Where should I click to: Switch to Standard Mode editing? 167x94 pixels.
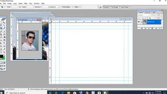point(1,62)
